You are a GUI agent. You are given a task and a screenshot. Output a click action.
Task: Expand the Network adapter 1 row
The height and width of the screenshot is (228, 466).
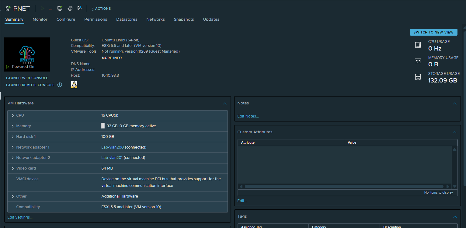point(13,147)
